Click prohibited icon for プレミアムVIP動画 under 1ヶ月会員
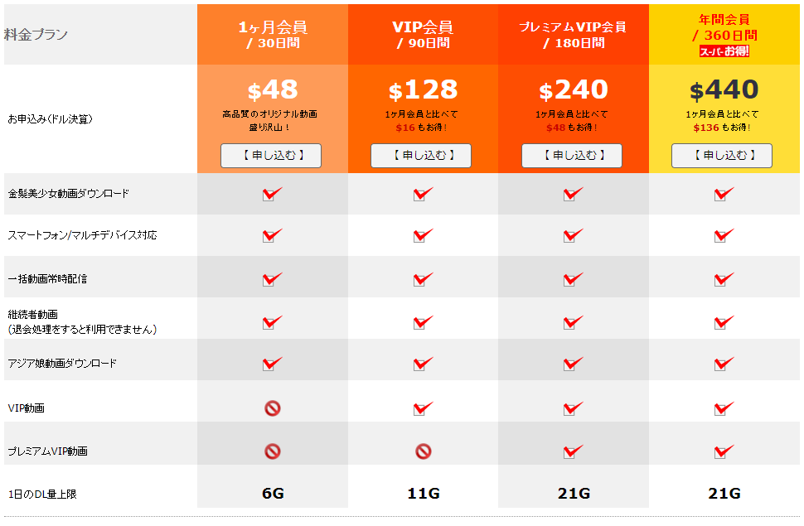The image size is (804, 526). [272, 451]
